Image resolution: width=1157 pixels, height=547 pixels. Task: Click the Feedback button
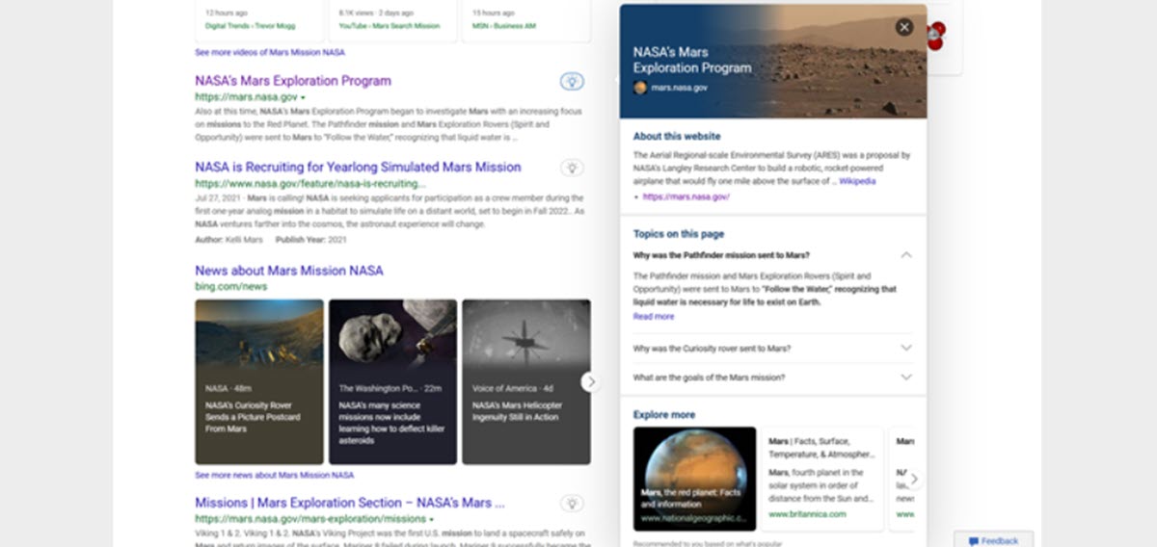[993, 540]
